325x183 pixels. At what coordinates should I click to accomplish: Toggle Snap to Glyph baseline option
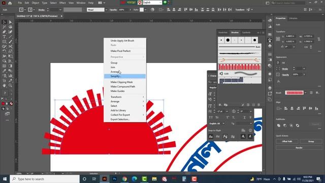click(x=211, y=137)
